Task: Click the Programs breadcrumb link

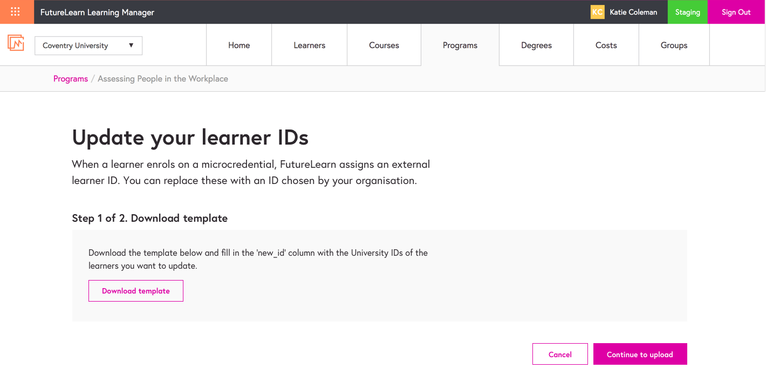Action: pyautogui.click(x=71, y=79)
